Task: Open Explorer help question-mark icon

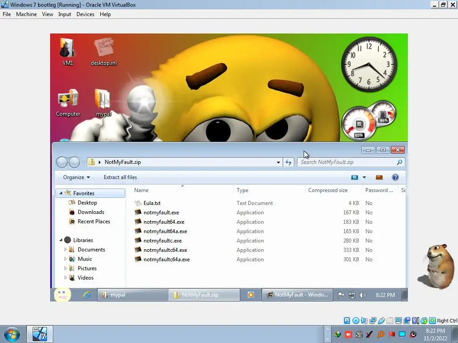Action: (395, 177)
